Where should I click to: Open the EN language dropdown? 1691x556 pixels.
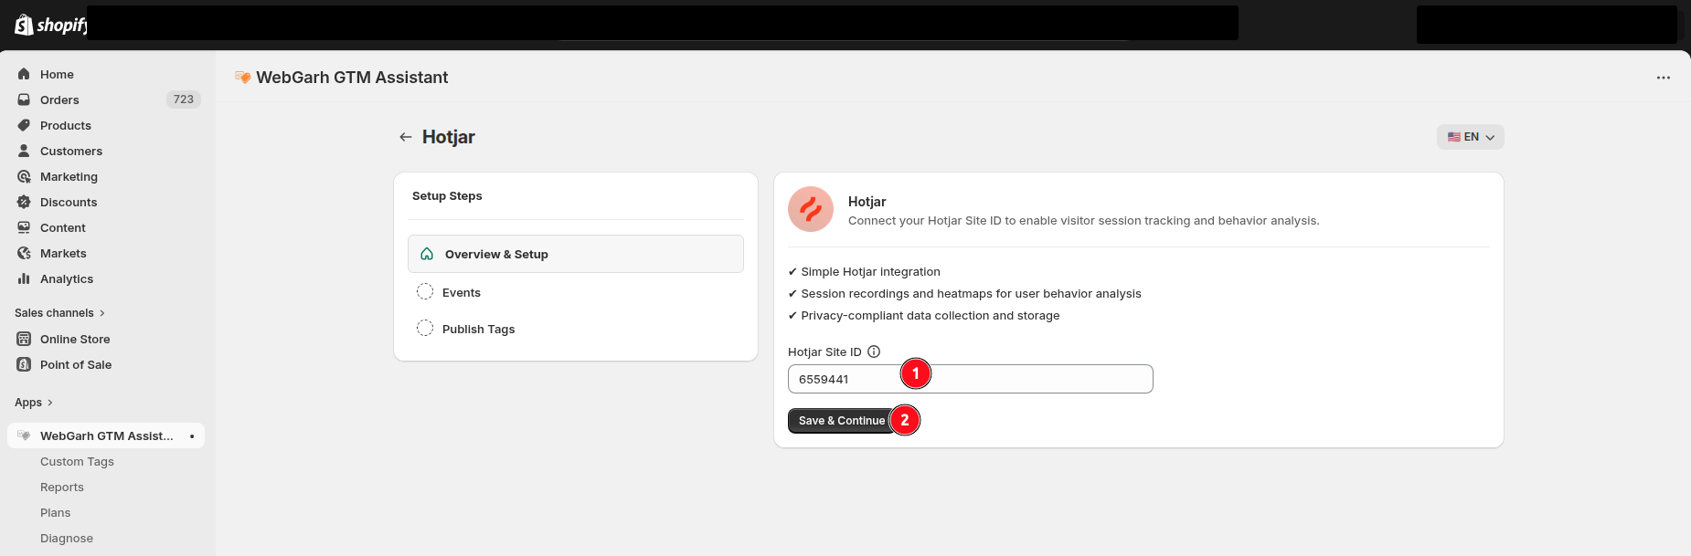point(1471,137)
